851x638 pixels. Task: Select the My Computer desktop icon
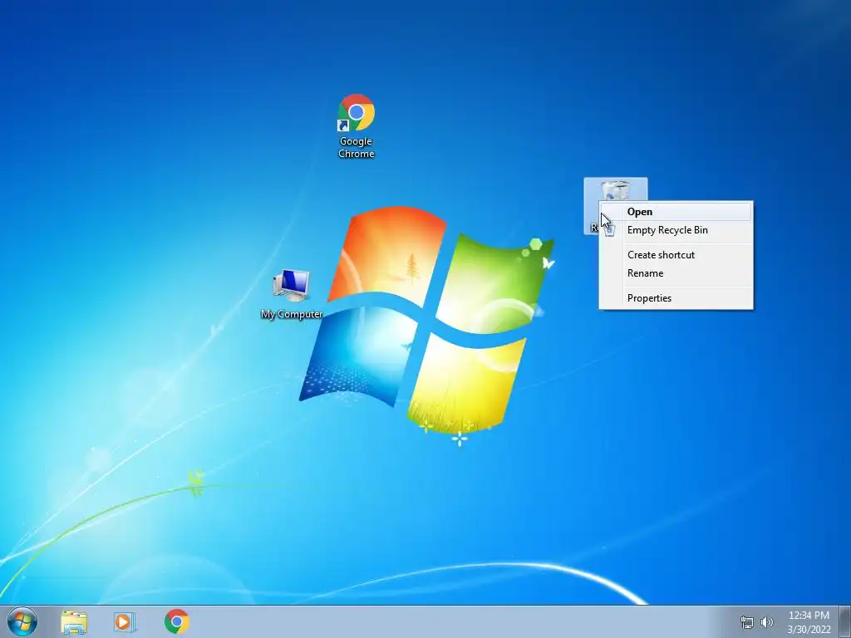pos(292,286)
